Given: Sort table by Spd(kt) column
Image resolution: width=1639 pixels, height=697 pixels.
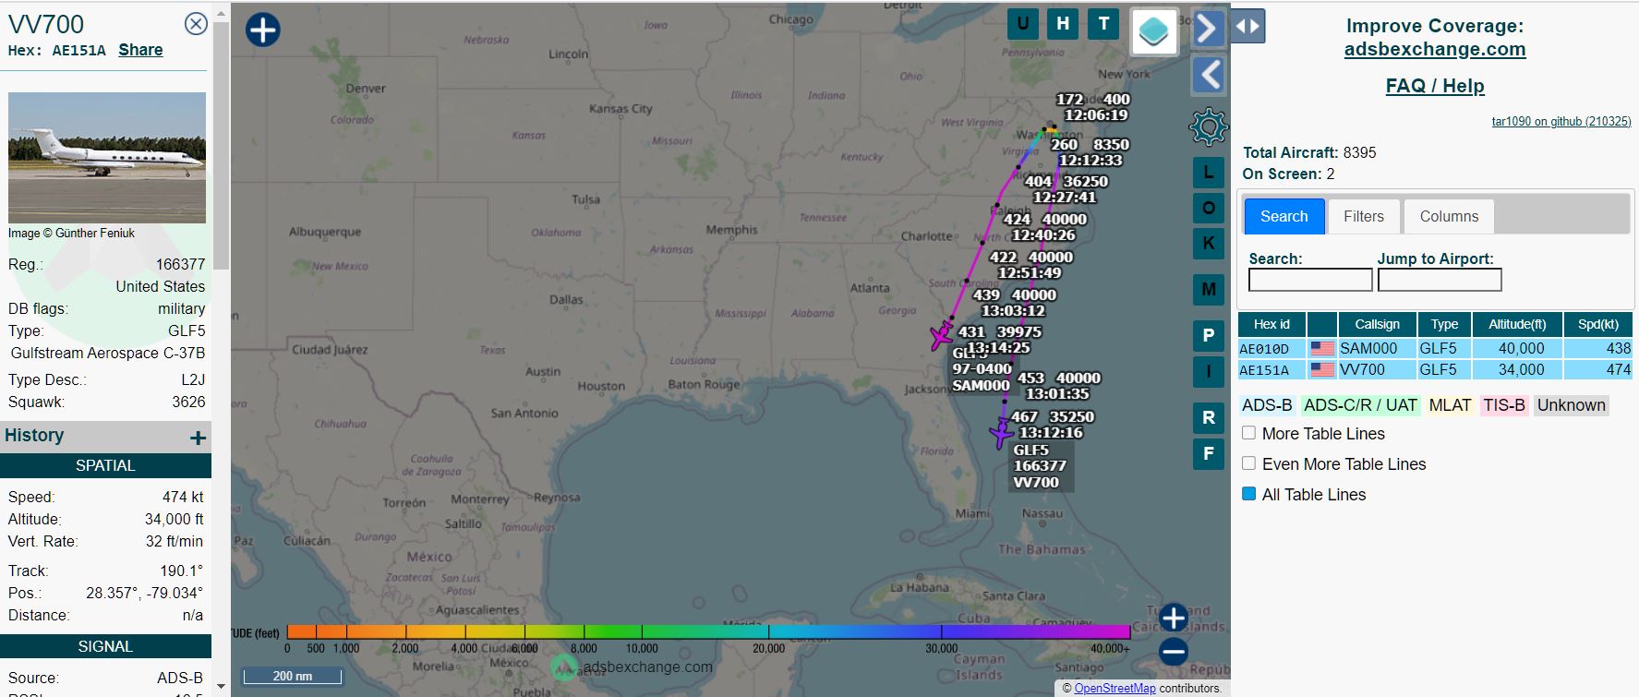Looking at the screenshot, I should click(x=1598, y=324).
